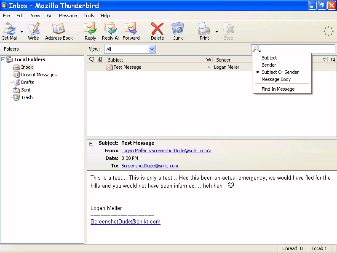The image size is (337, 253).
Task: Click the From sender email link
Action: point(166,151)
